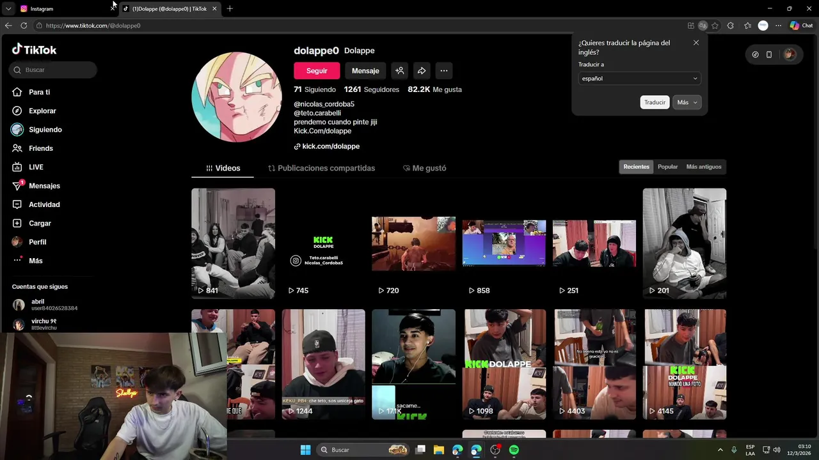This screenshot has width=819, height=460.
Task: Open the '1261 Seguidores' list
Action: point(371,89)
